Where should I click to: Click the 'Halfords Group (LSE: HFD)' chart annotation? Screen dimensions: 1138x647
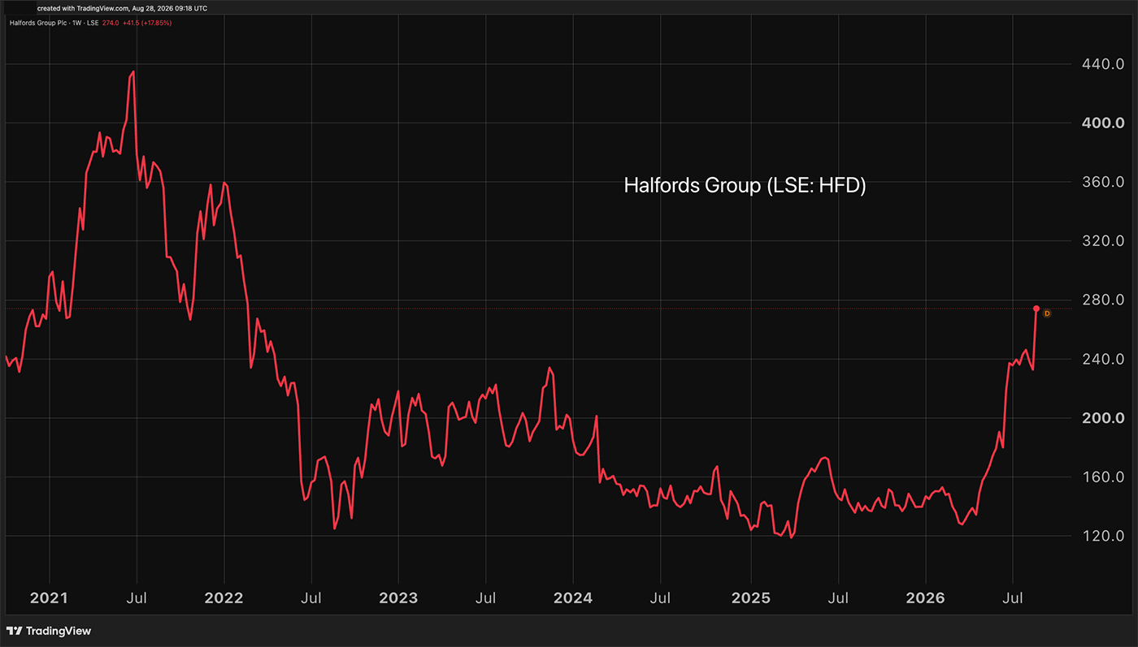745,186
